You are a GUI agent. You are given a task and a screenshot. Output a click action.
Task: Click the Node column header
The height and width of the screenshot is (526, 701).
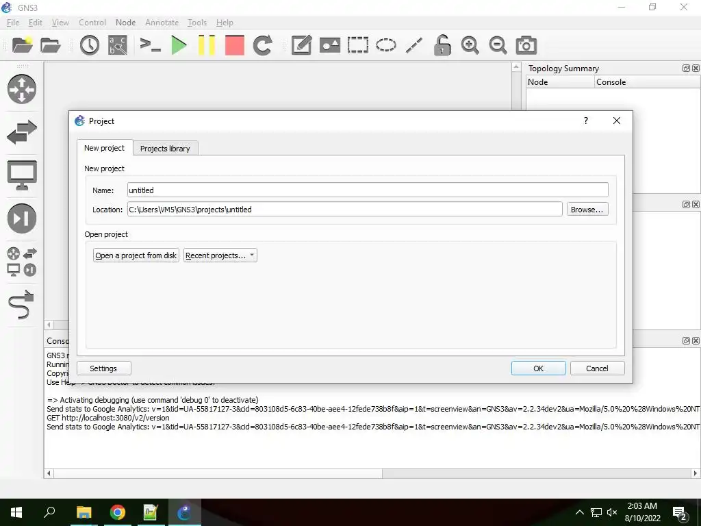click(x=560, y=82)
